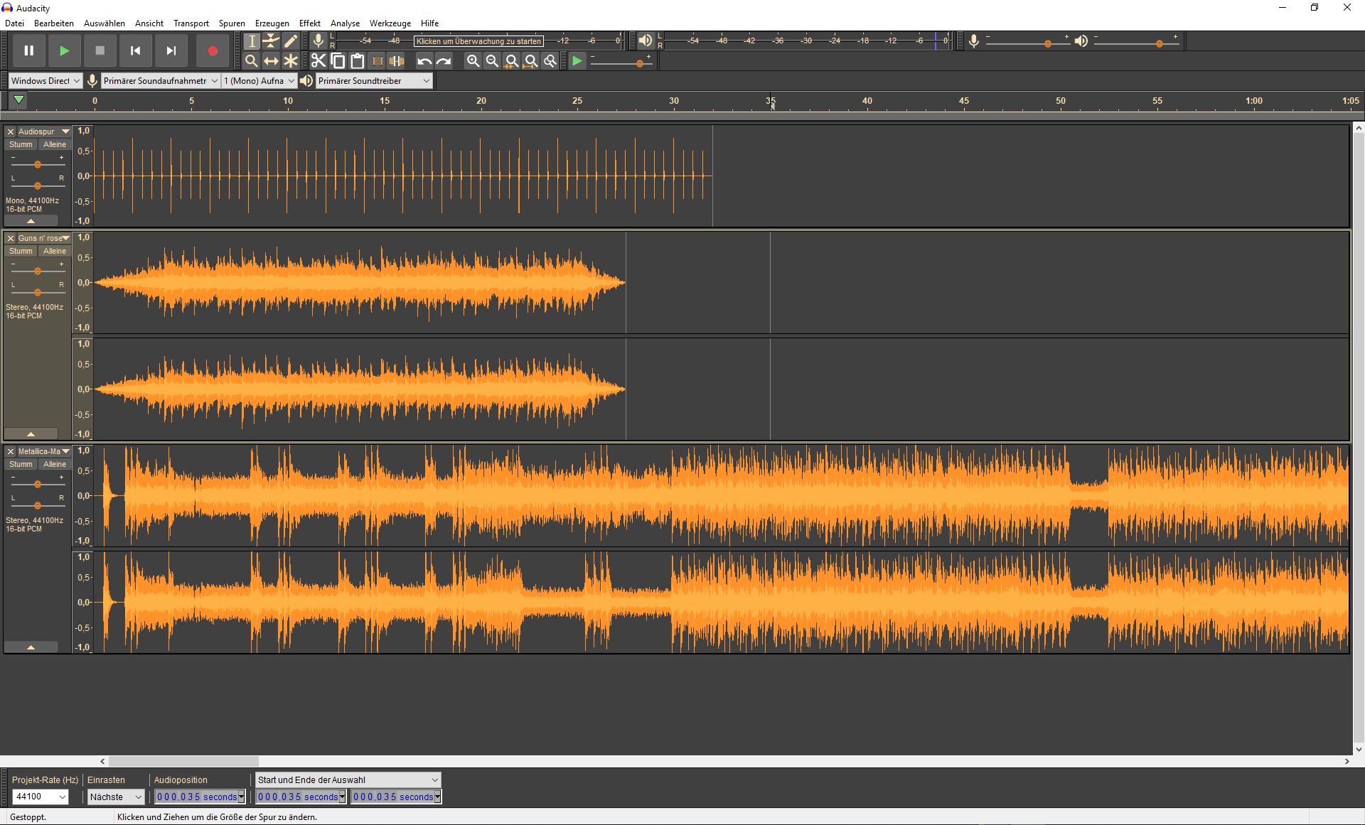Zoom in with the magnifier plus icon

tap(473, 61)
